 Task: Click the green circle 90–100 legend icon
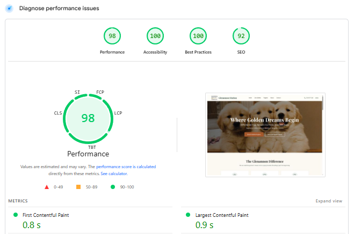tap(113, 187)
